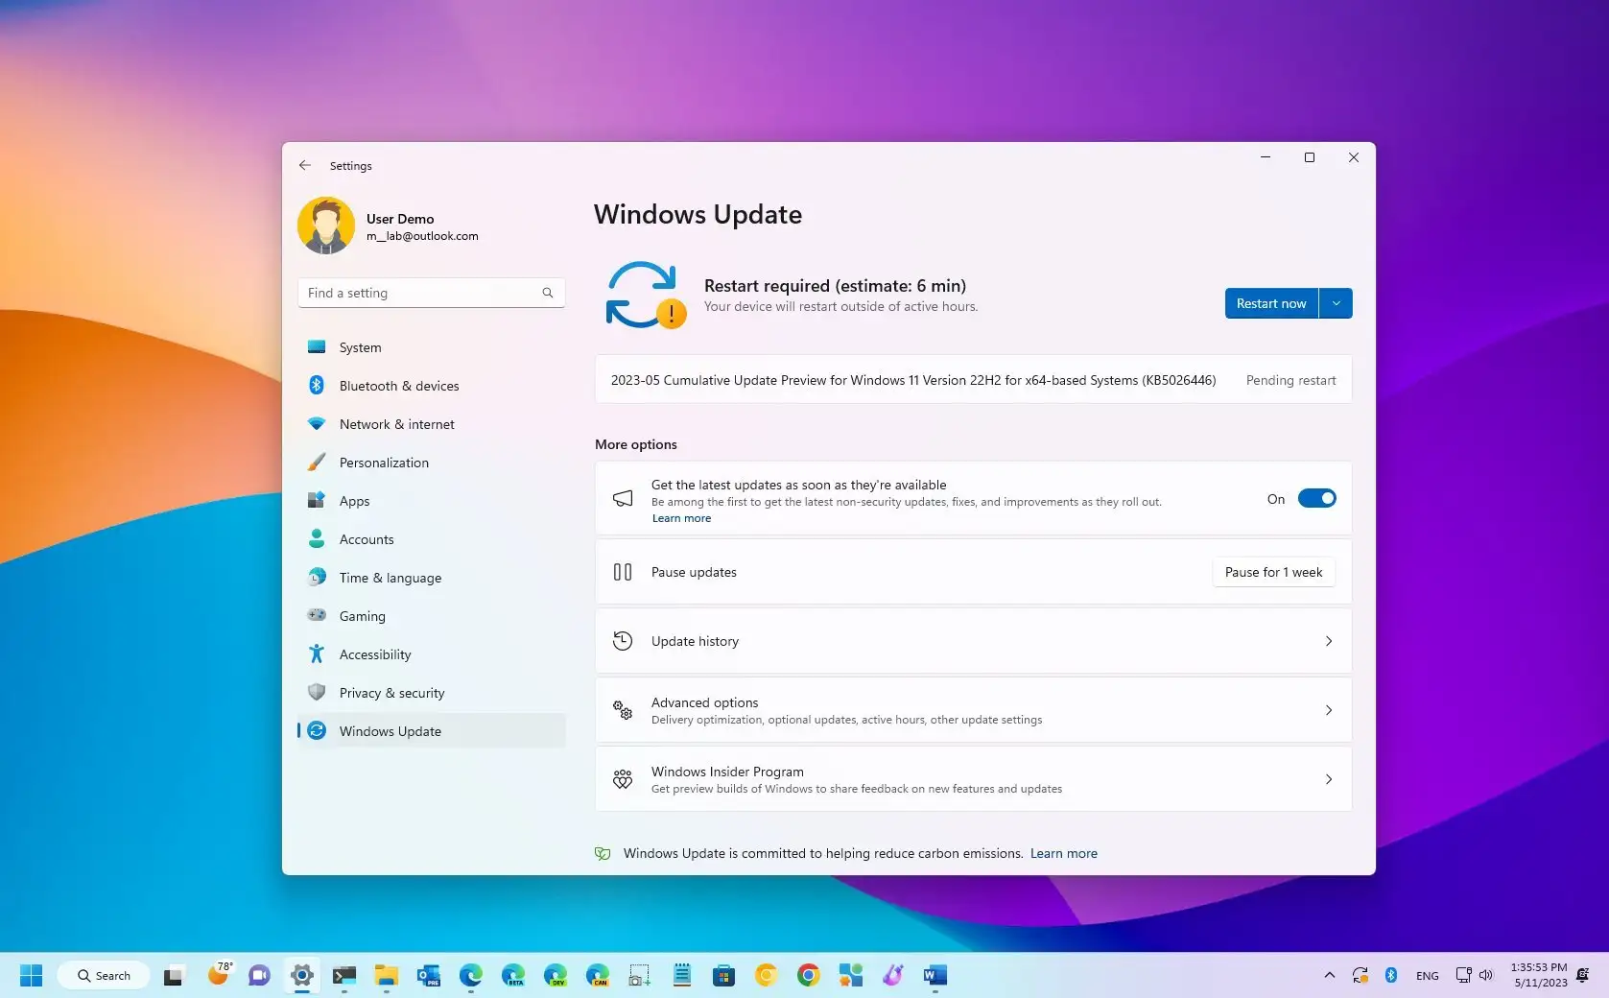Open the Chat camera icon on the taskbar
The height and width of the screenshot is (998, 1609).
[259, 976]
